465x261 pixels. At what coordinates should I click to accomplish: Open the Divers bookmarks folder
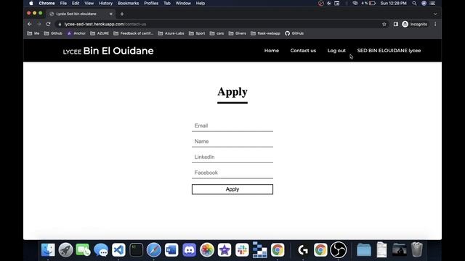[238, 33]
